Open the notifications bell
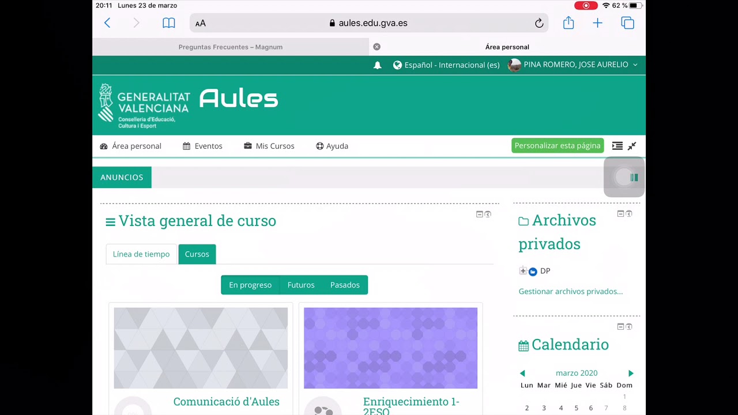The image size is (738, 415). (x=378, y=65)
